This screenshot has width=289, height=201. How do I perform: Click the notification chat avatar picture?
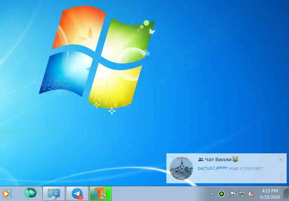[x=181, y=168]
